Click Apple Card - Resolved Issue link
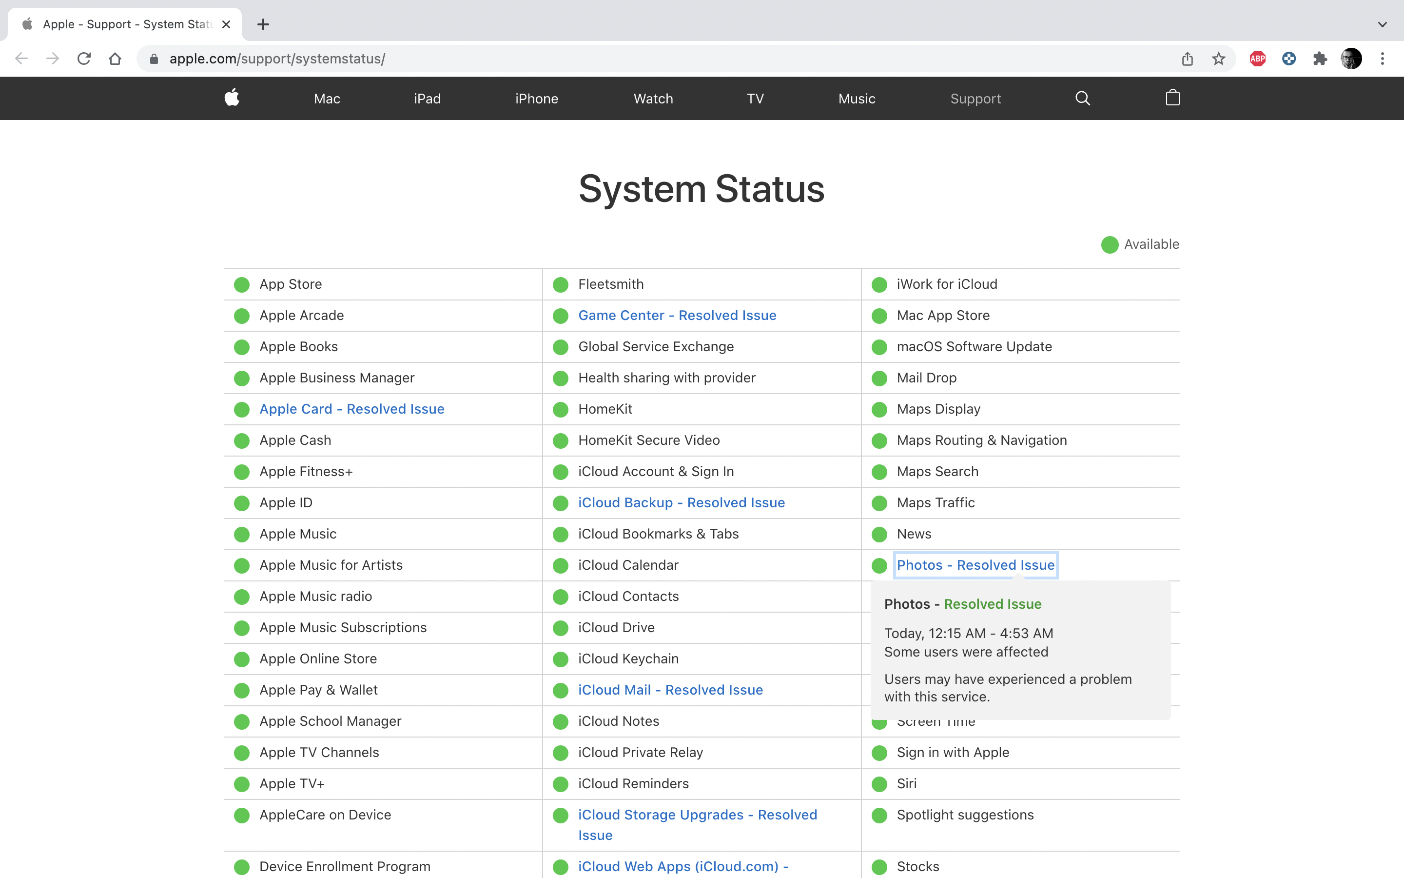Screen dimensions: 1404x878 351,409
